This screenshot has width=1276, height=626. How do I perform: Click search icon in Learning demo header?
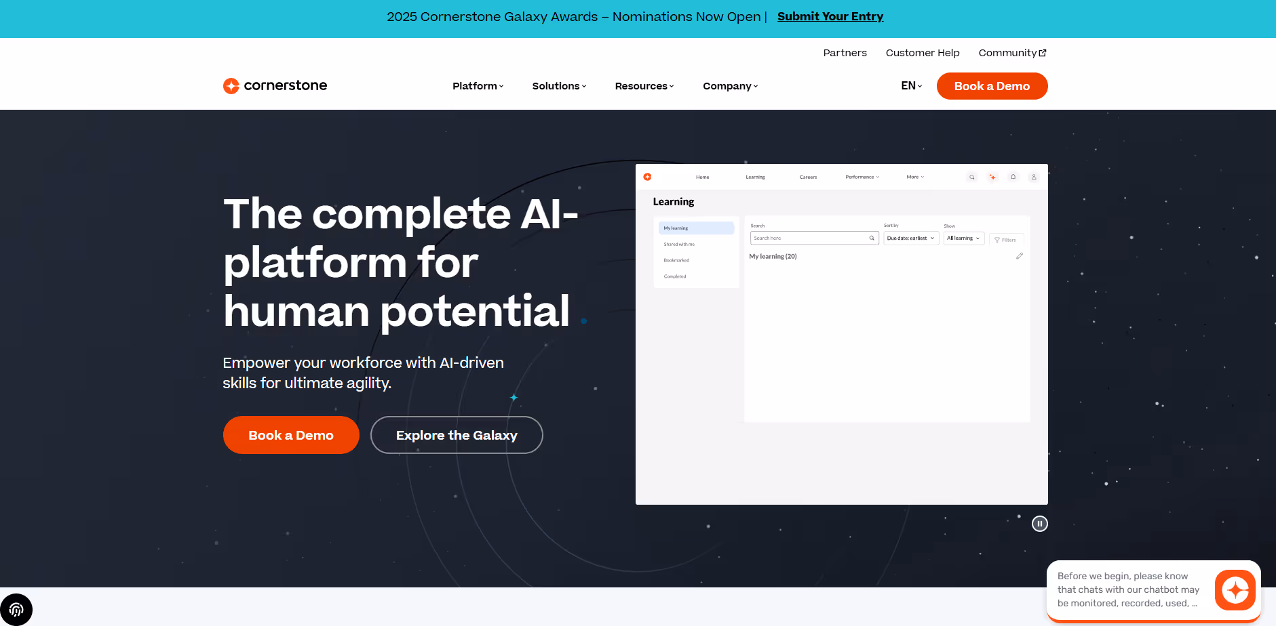pos(971,177)
